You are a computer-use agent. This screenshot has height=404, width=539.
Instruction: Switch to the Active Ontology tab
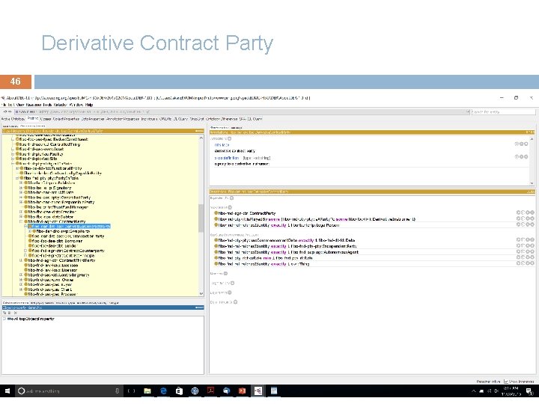tap(13, 119)
